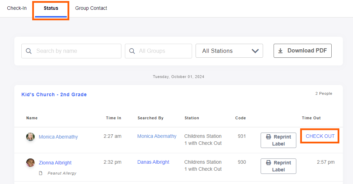Open Kid's Church - 2nd Grade group link

[x=54, y=94]
